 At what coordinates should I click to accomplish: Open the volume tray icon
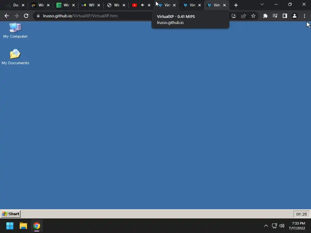click(x=282, y=226)
